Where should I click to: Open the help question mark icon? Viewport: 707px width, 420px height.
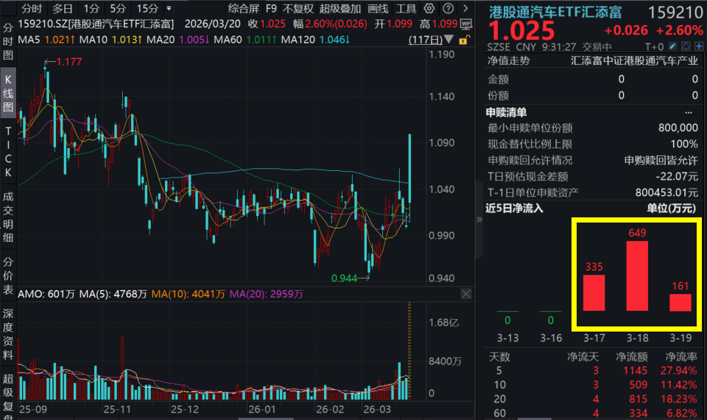click(x=448, y=8)
